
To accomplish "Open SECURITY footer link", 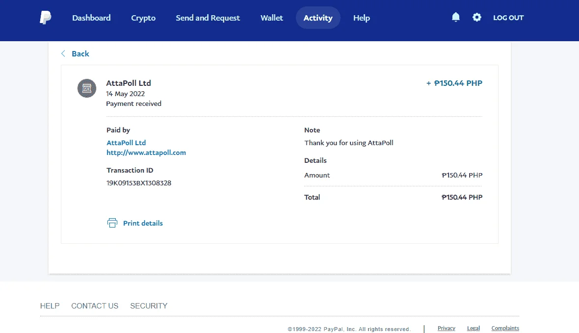I will click(x=149, y=306).
